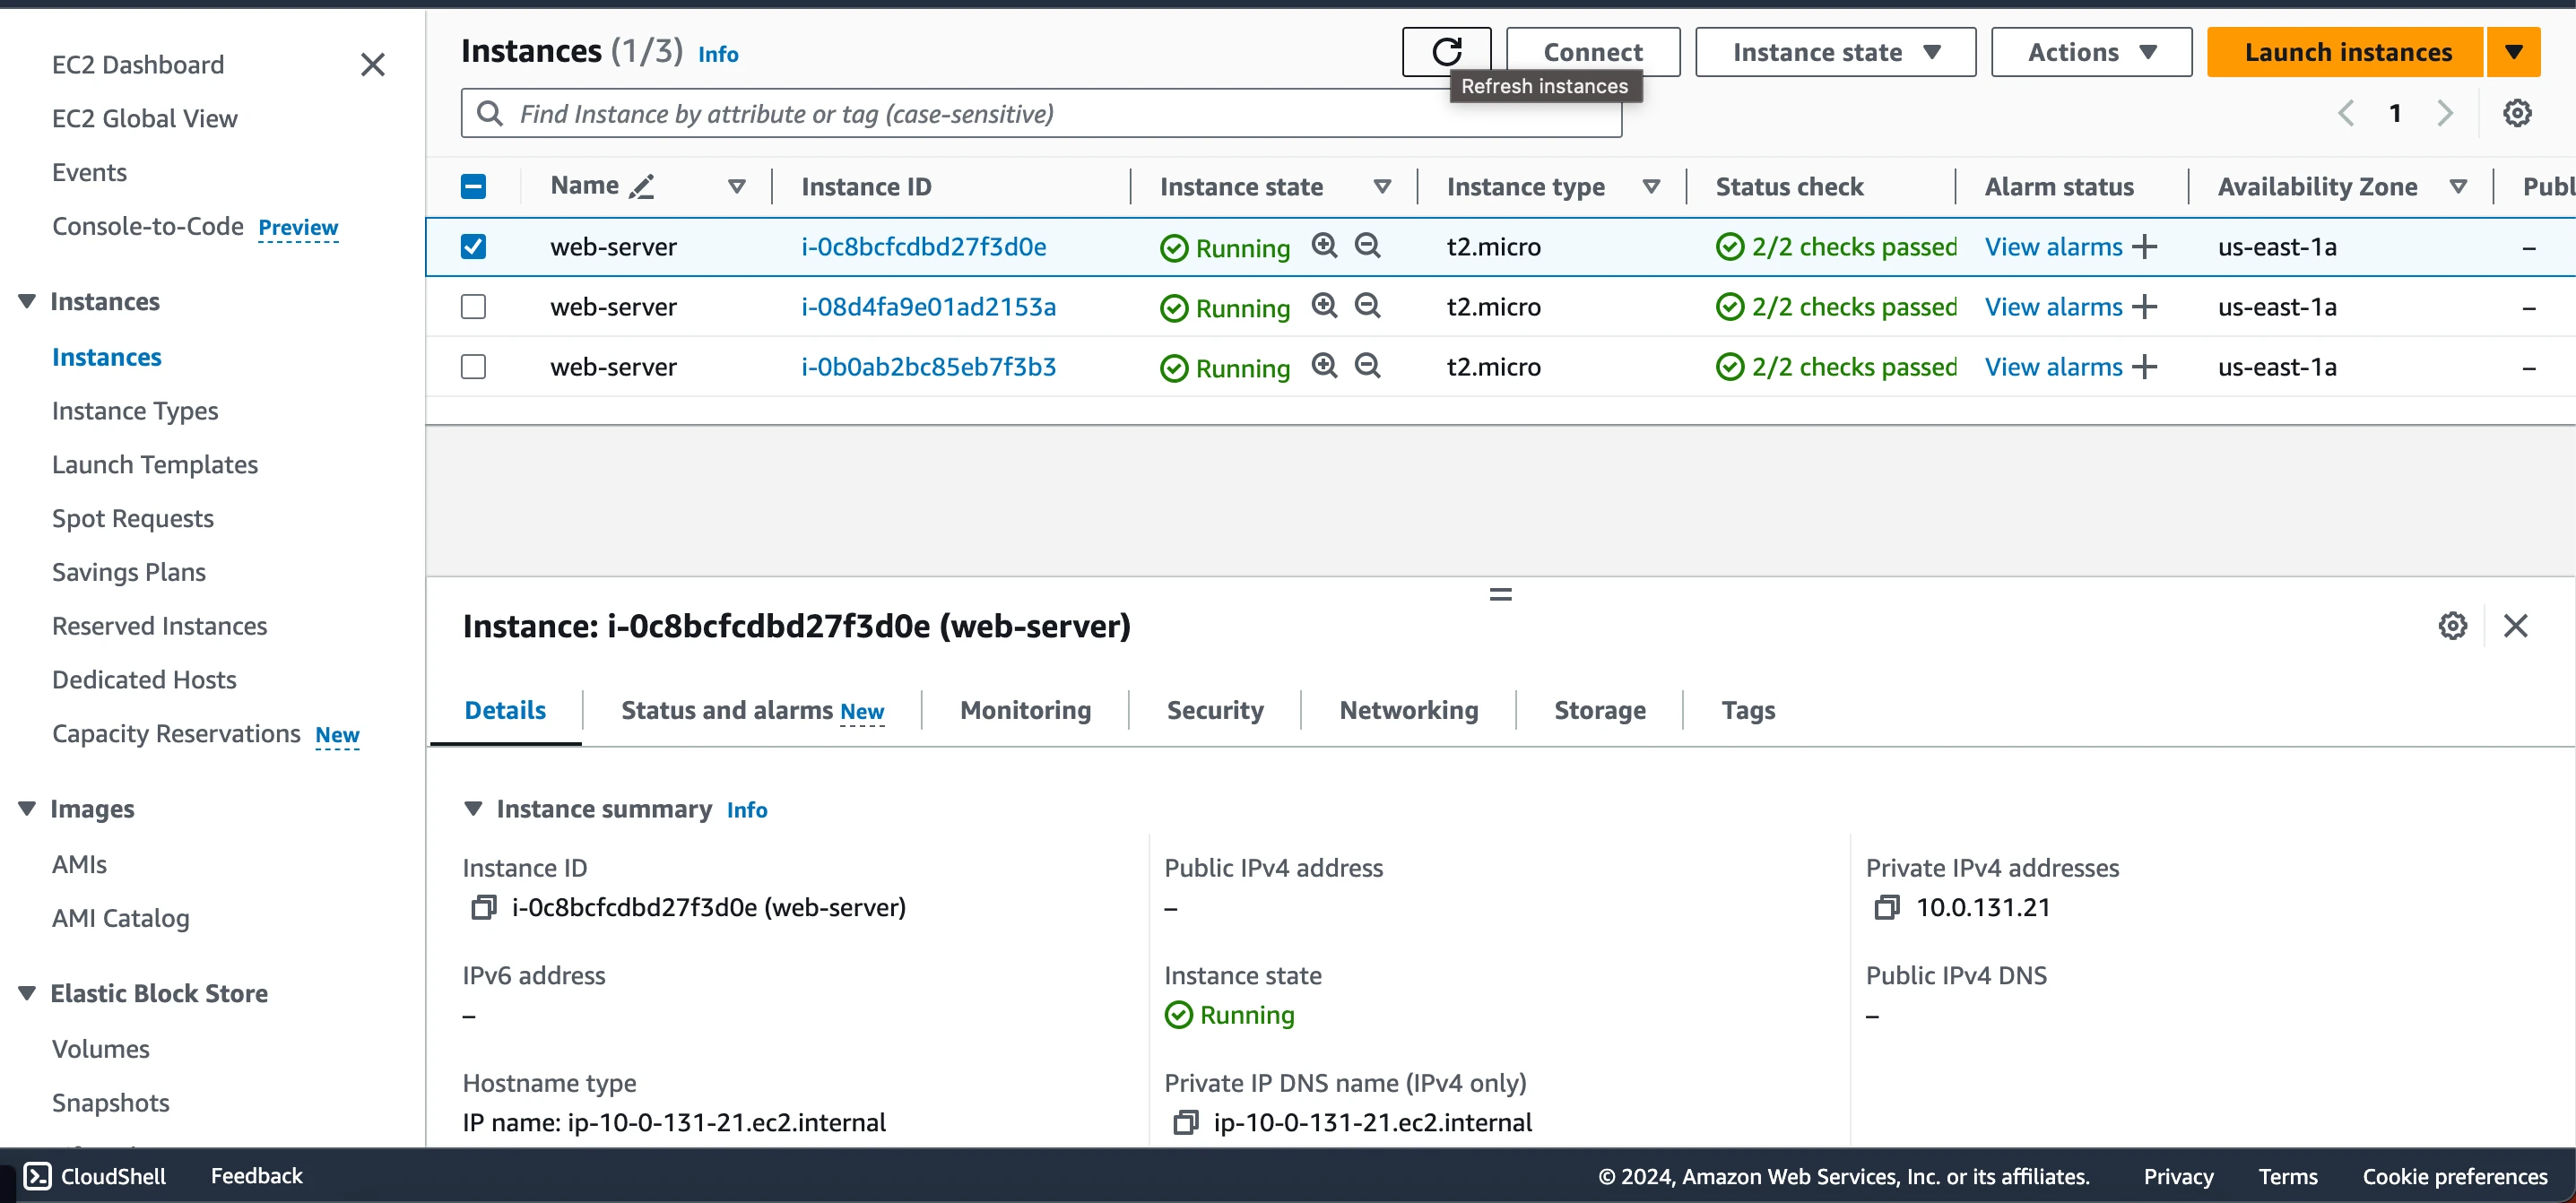The height and width of the screenshot is (1203, 2576).
Task: Collapse the Images sidebar section
Action: [27, 808]
